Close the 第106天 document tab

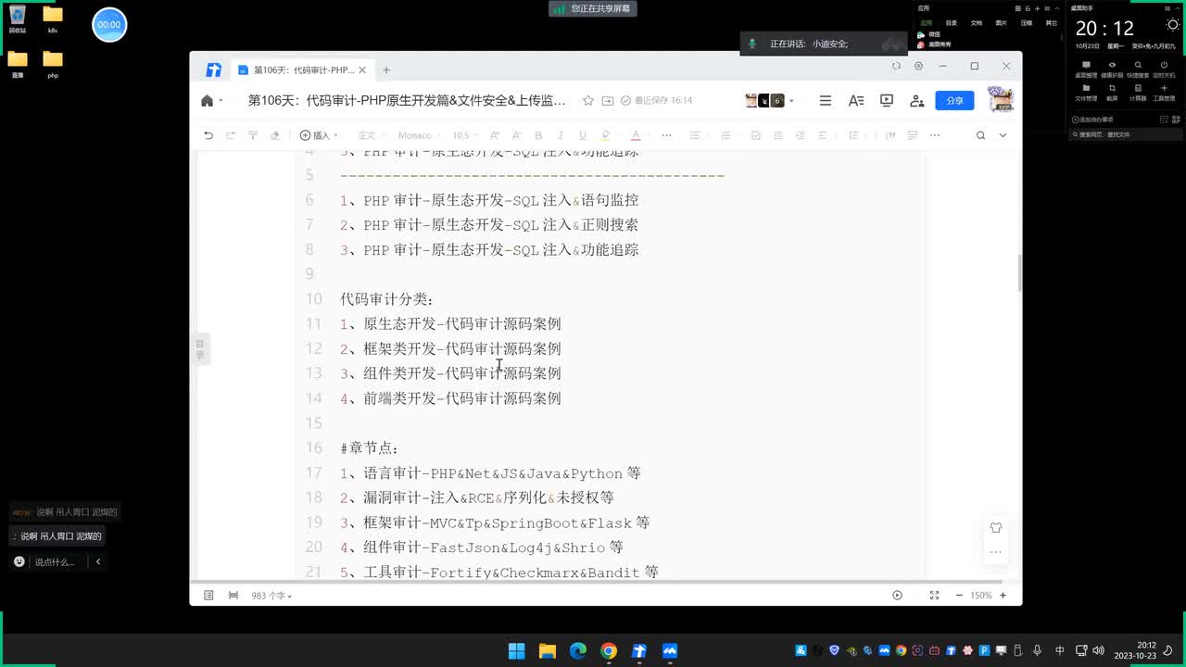pos(362,69)
